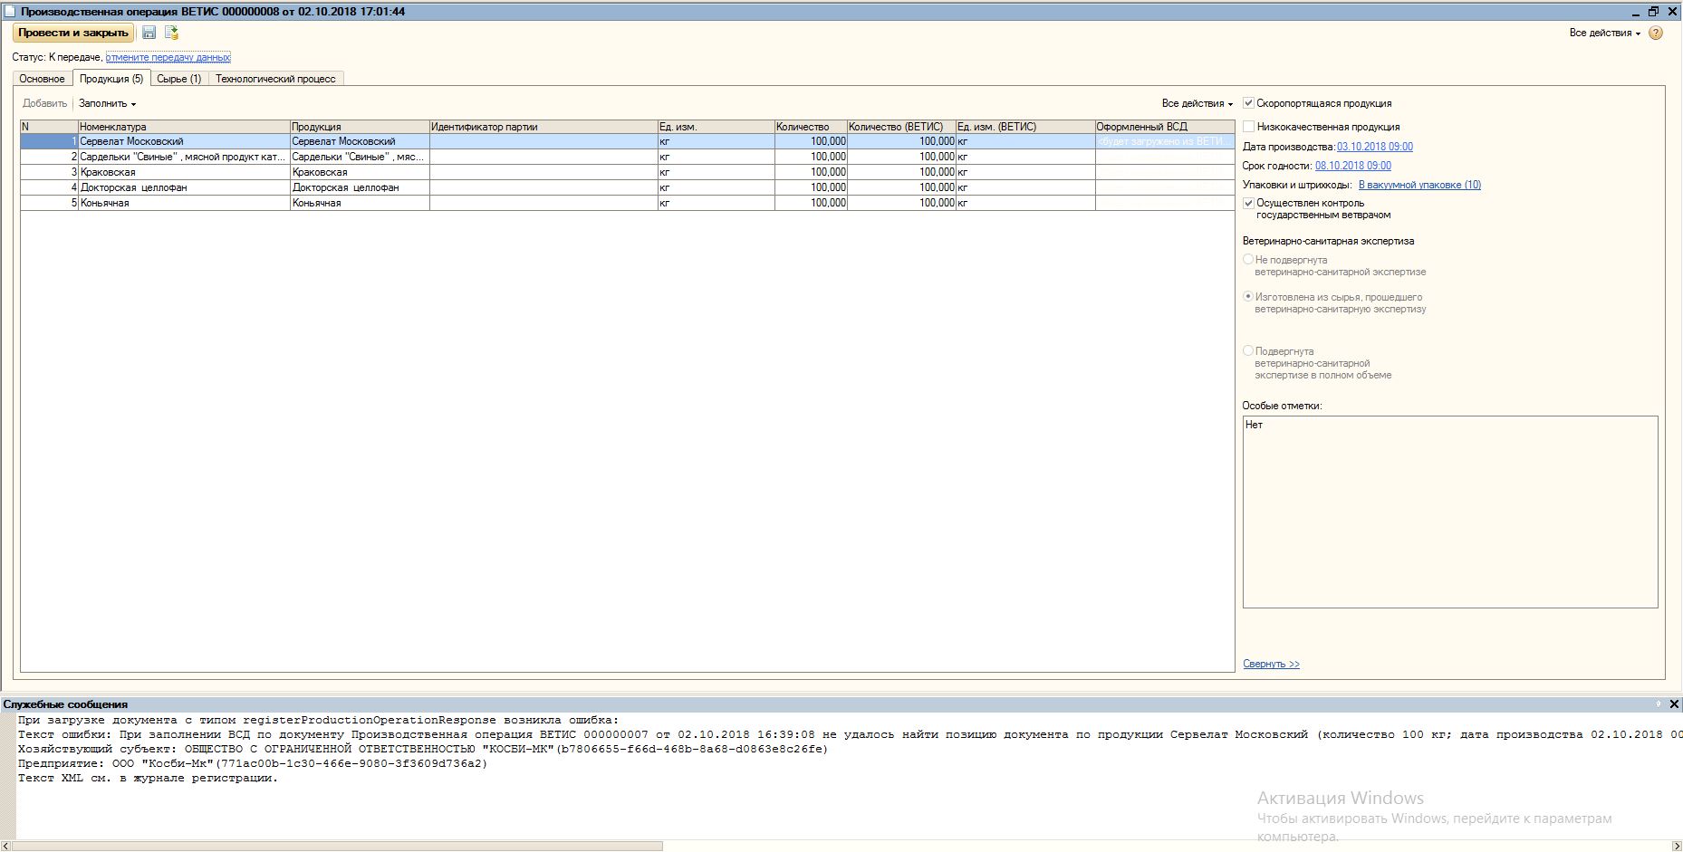Image resolution: width=1683 pixels, height=852 pixels.
Task: Switch to the Продукция (5) tab
Action: tap(111, 79)
